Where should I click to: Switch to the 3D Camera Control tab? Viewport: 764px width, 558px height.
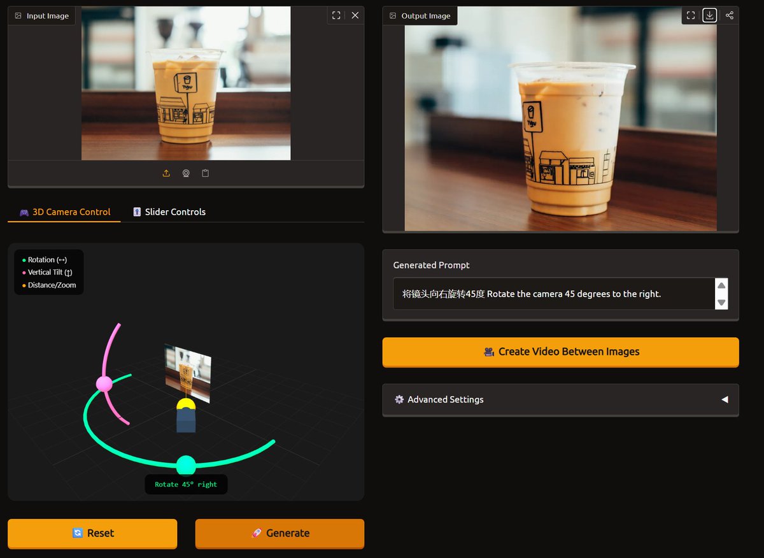point(64,212)
